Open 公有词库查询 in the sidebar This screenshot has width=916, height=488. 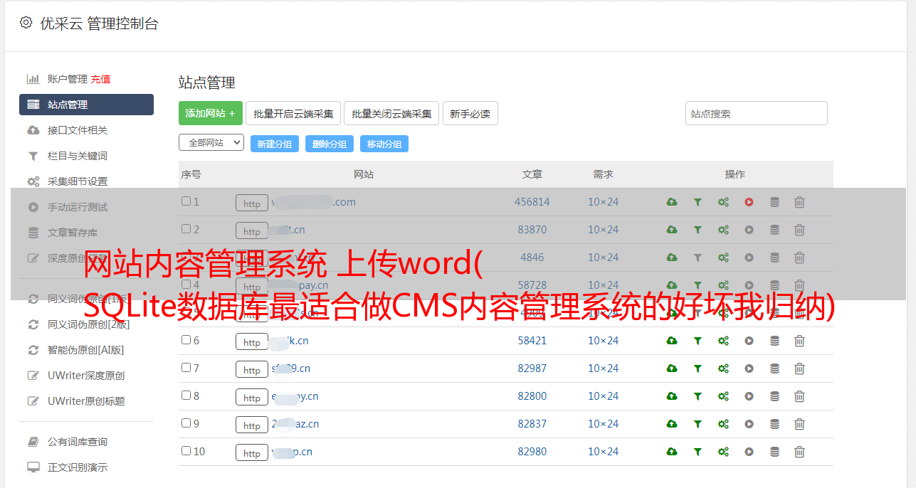(78, 442)
